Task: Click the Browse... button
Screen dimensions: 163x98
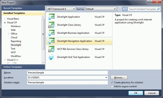Action: click(x=119, y=78)
